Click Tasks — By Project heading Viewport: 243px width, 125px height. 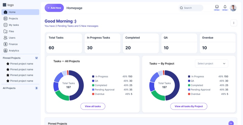click(162, 64)
